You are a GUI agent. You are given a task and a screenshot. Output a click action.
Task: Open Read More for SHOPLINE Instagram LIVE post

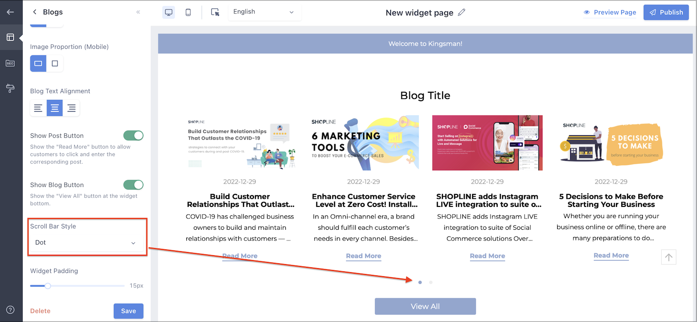487,256
